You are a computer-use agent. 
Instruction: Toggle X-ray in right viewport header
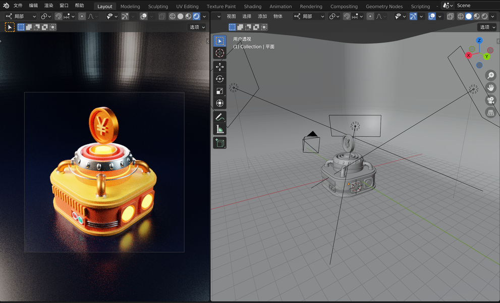[450, 16]
